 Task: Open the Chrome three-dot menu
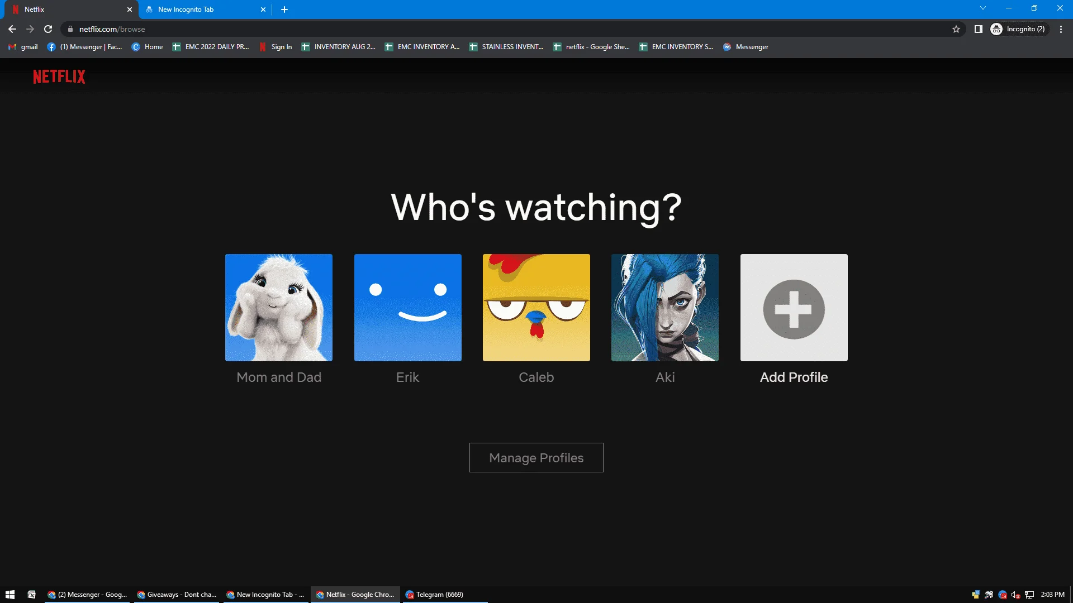pyautogui.click(x=1061, y=29)
